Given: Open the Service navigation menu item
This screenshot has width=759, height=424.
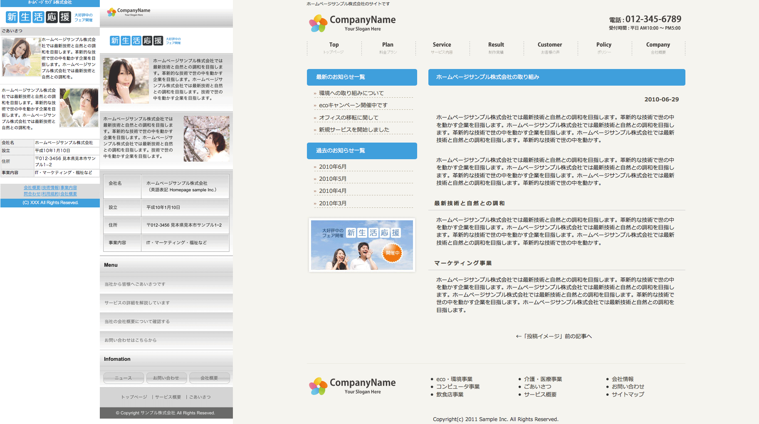Looking at the screenshot, I should (x=442, y=48).
